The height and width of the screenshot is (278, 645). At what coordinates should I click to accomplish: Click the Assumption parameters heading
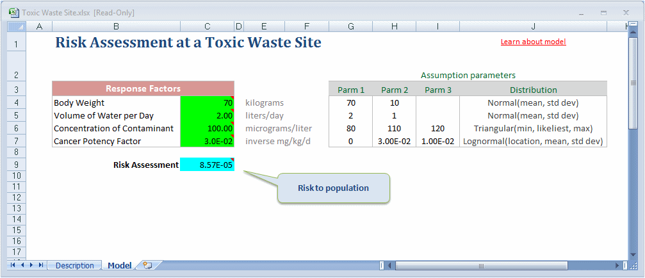click(468, 75)
